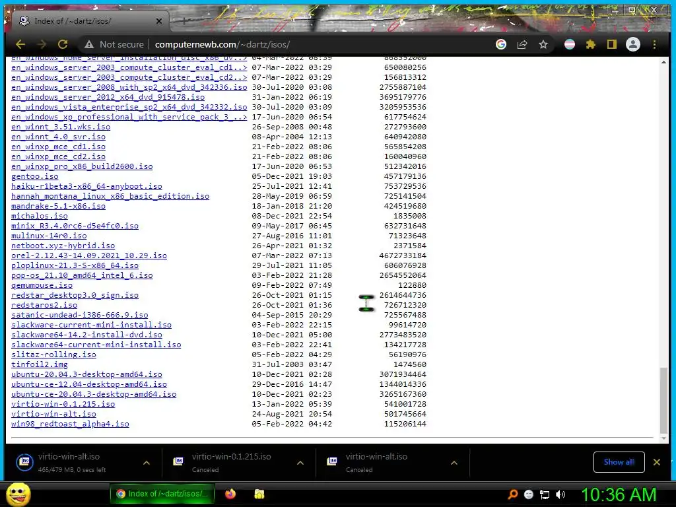This screenshot has height=507, width=676.
Task: Click the en_winxp_mce_cd2.iso link
Action: click(x=59, y=156)
